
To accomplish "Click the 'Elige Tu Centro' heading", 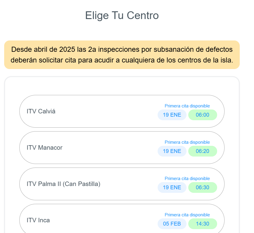I will tap(122, 15).
